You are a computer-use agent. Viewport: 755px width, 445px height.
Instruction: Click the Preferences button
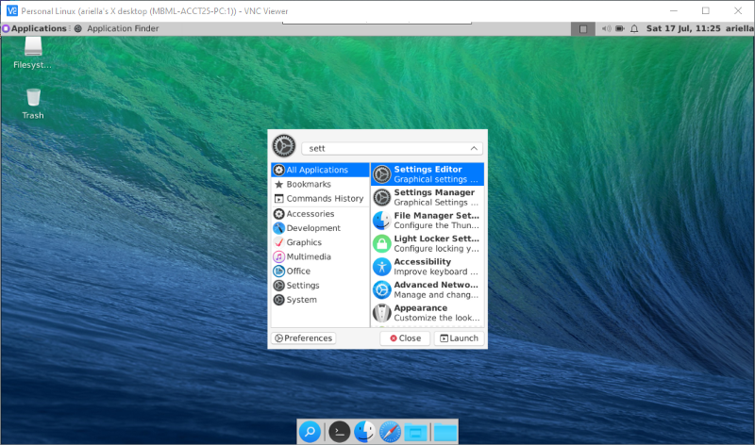303,338
